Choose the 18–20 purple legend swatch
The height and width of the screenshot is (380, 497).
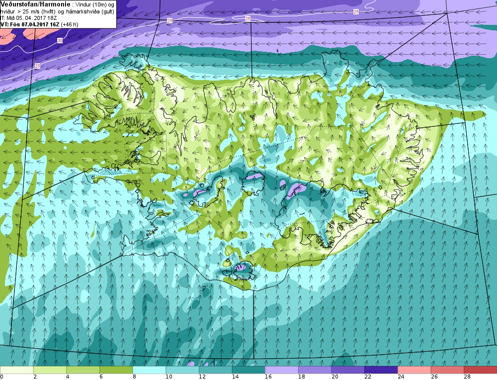coord(315,370)
